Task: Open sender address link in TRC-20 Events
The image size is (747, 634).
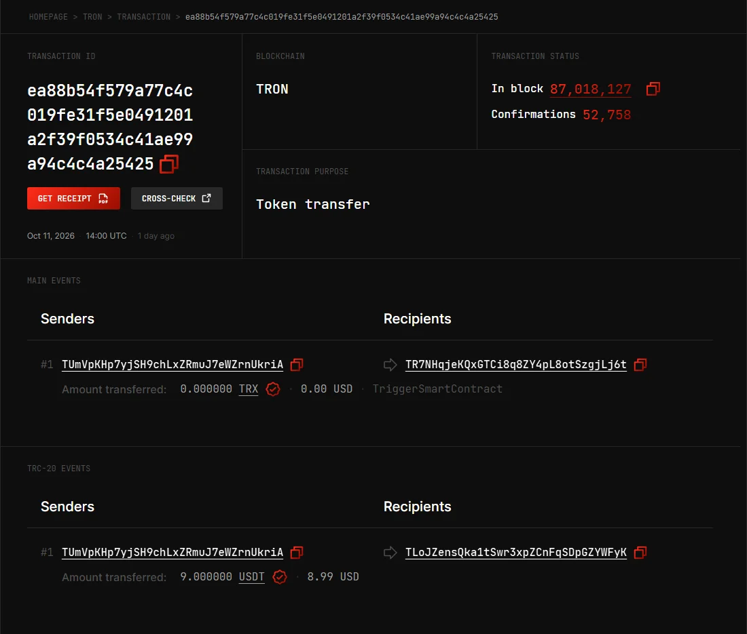Action: click(172, 553)
